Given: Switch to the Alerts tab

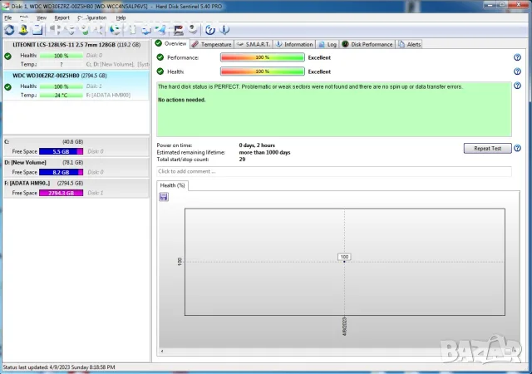Looking at the screenshot, I should tap(410, 44).
